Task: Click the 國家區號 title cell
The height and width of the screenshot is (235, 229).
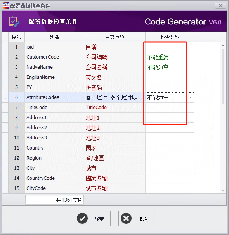Action: [115, 178]
